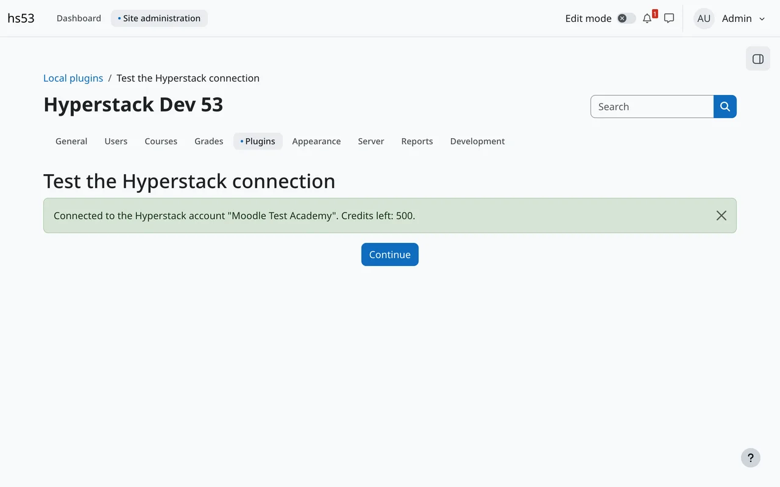Expand the Admin user menu
Viewport: 780px width, 487px height.
(x=743, y=18)
